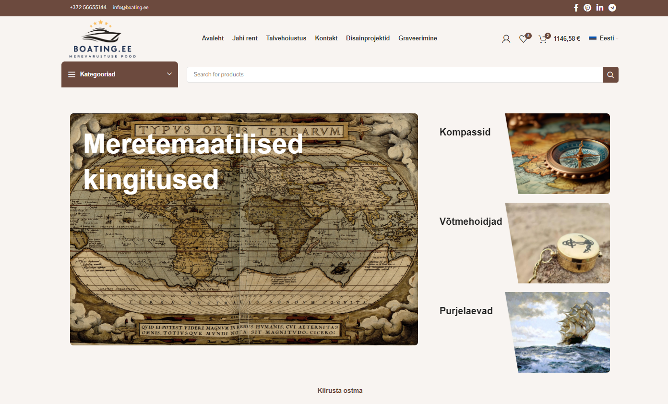Open the Eesti language dropdown
Viewport: 668px width, 404px height.
click(604, 38)
